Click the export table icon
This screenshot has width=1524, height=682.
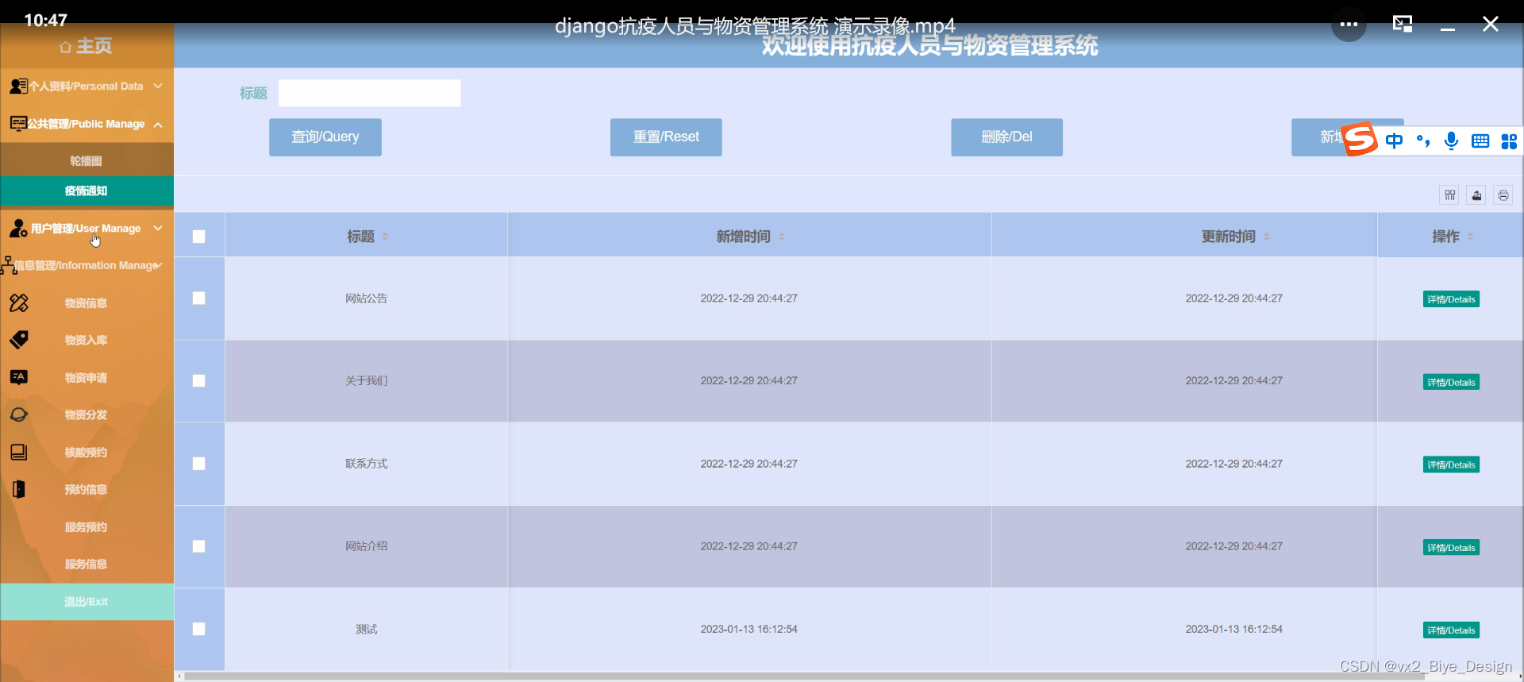pos(1476,195)
